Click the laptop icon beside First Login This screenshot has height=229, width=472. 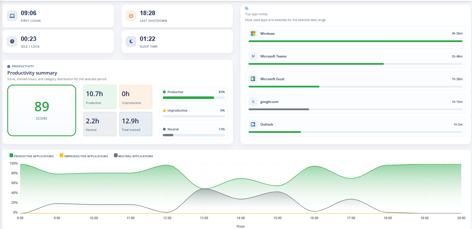pos(12,16)
